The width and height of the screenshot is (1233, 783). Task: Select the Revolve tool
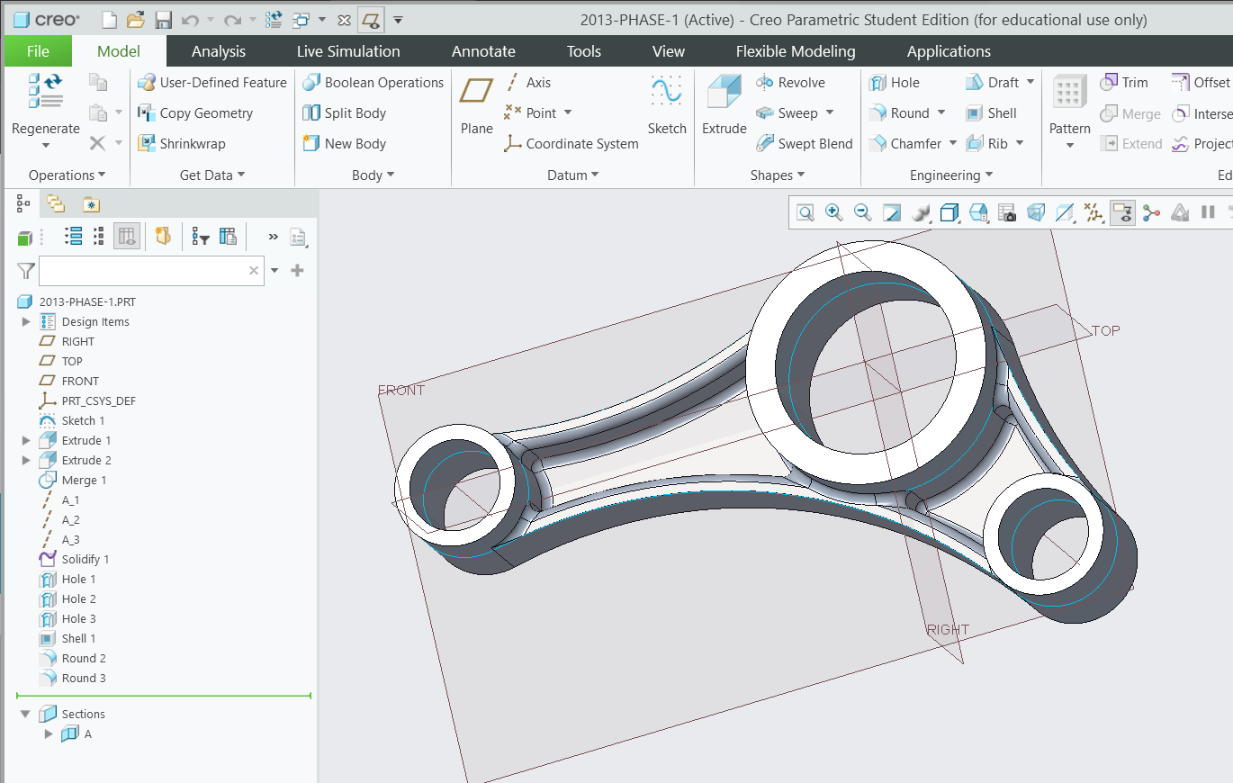click(794, 82)
